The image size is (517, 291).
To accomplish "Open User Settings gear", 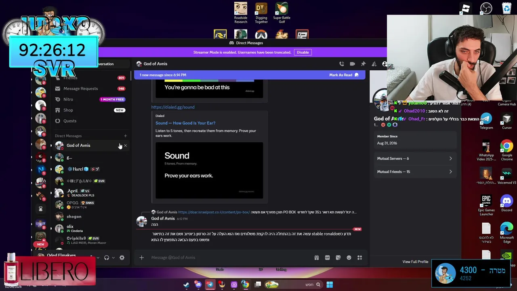I will [x=122, y=257].
